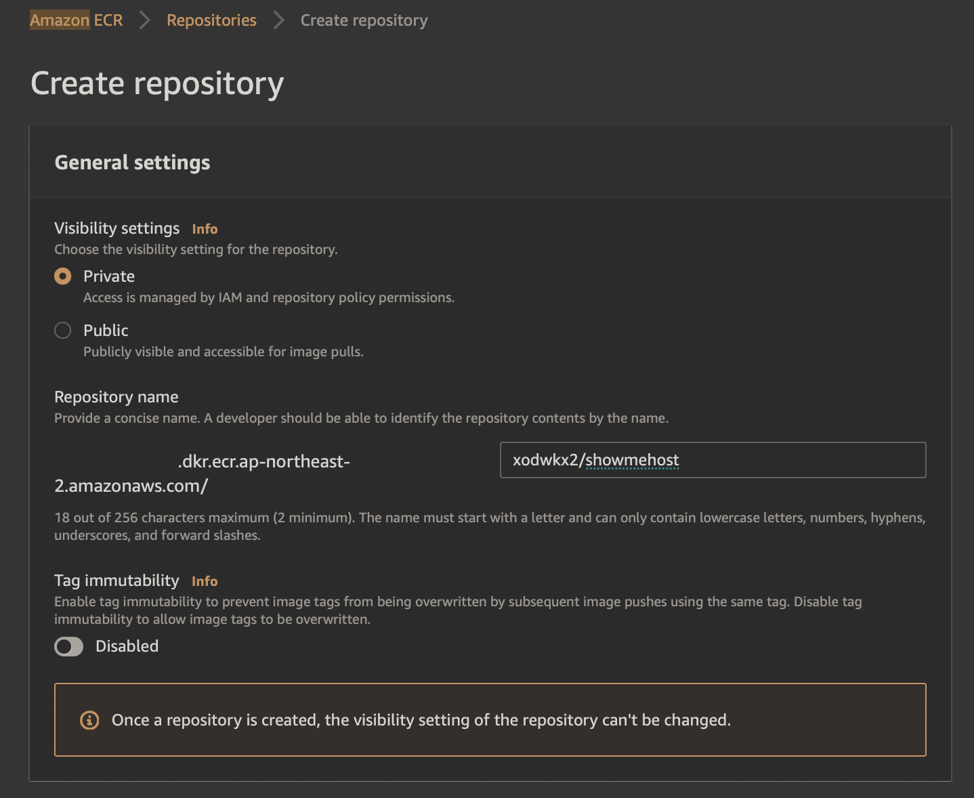Click the 'Once a repository is created' notice text
The image size is (974, 798).
pos(421,720)
